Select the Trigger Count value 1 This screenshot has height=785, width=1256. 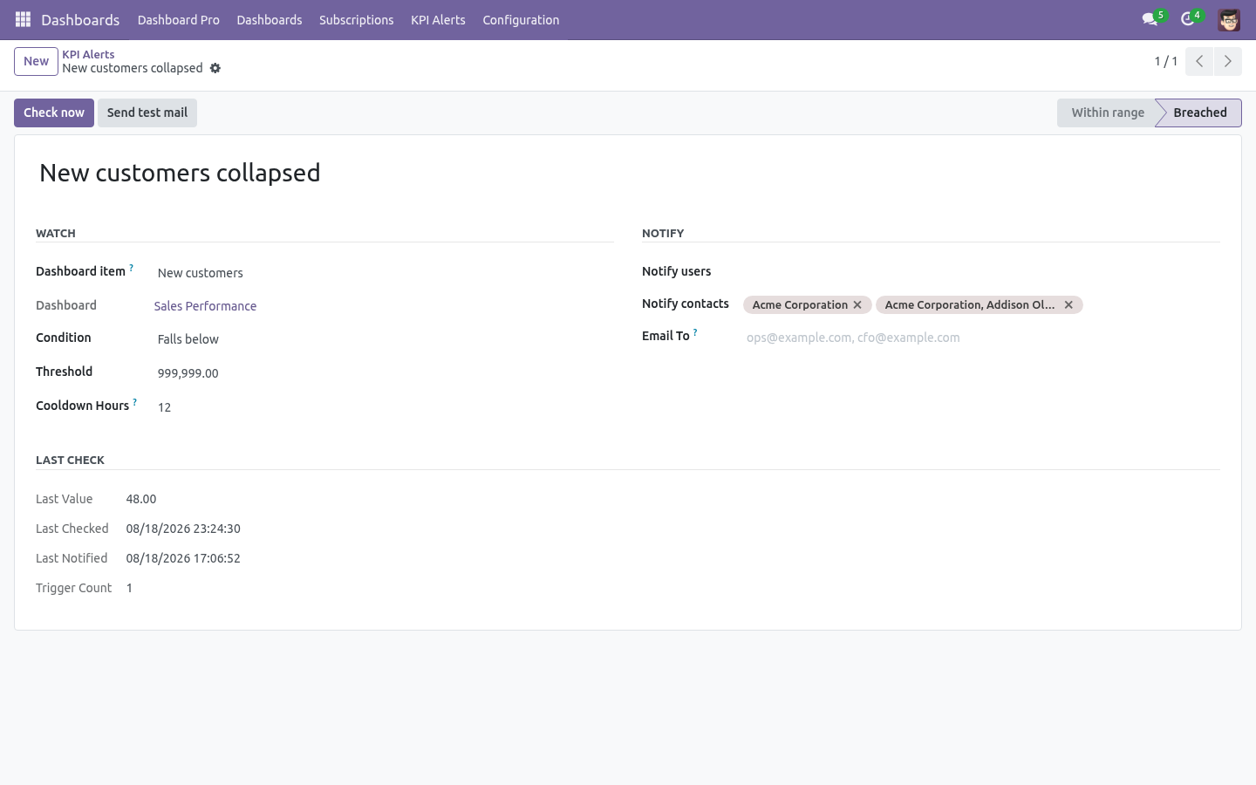point(129,588)
